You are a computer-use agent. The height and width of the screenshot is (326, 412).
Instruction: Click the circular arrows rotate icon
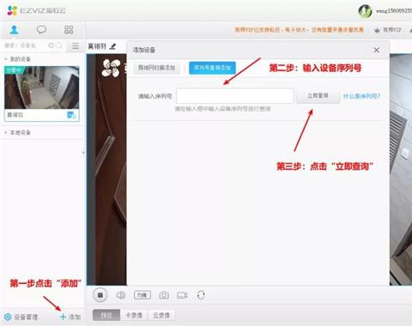point(201,295)
